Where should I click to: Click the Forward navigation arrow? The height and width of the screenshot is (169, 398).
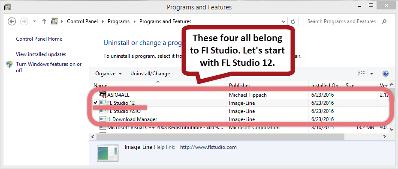pos(24,21)
